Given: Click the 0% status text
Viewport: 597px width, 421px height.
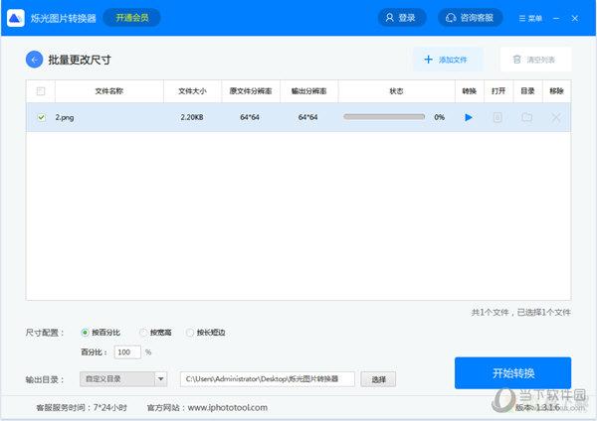Looking at the screenshot, I should [440, 117].
